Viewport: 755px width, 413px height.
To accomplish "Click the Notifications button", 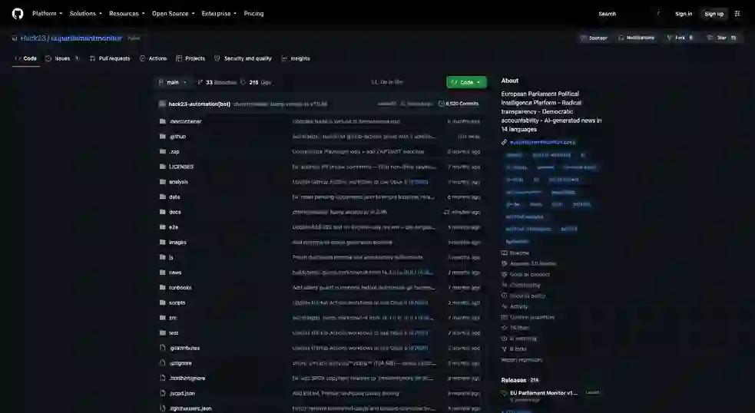I will (636, 38).
